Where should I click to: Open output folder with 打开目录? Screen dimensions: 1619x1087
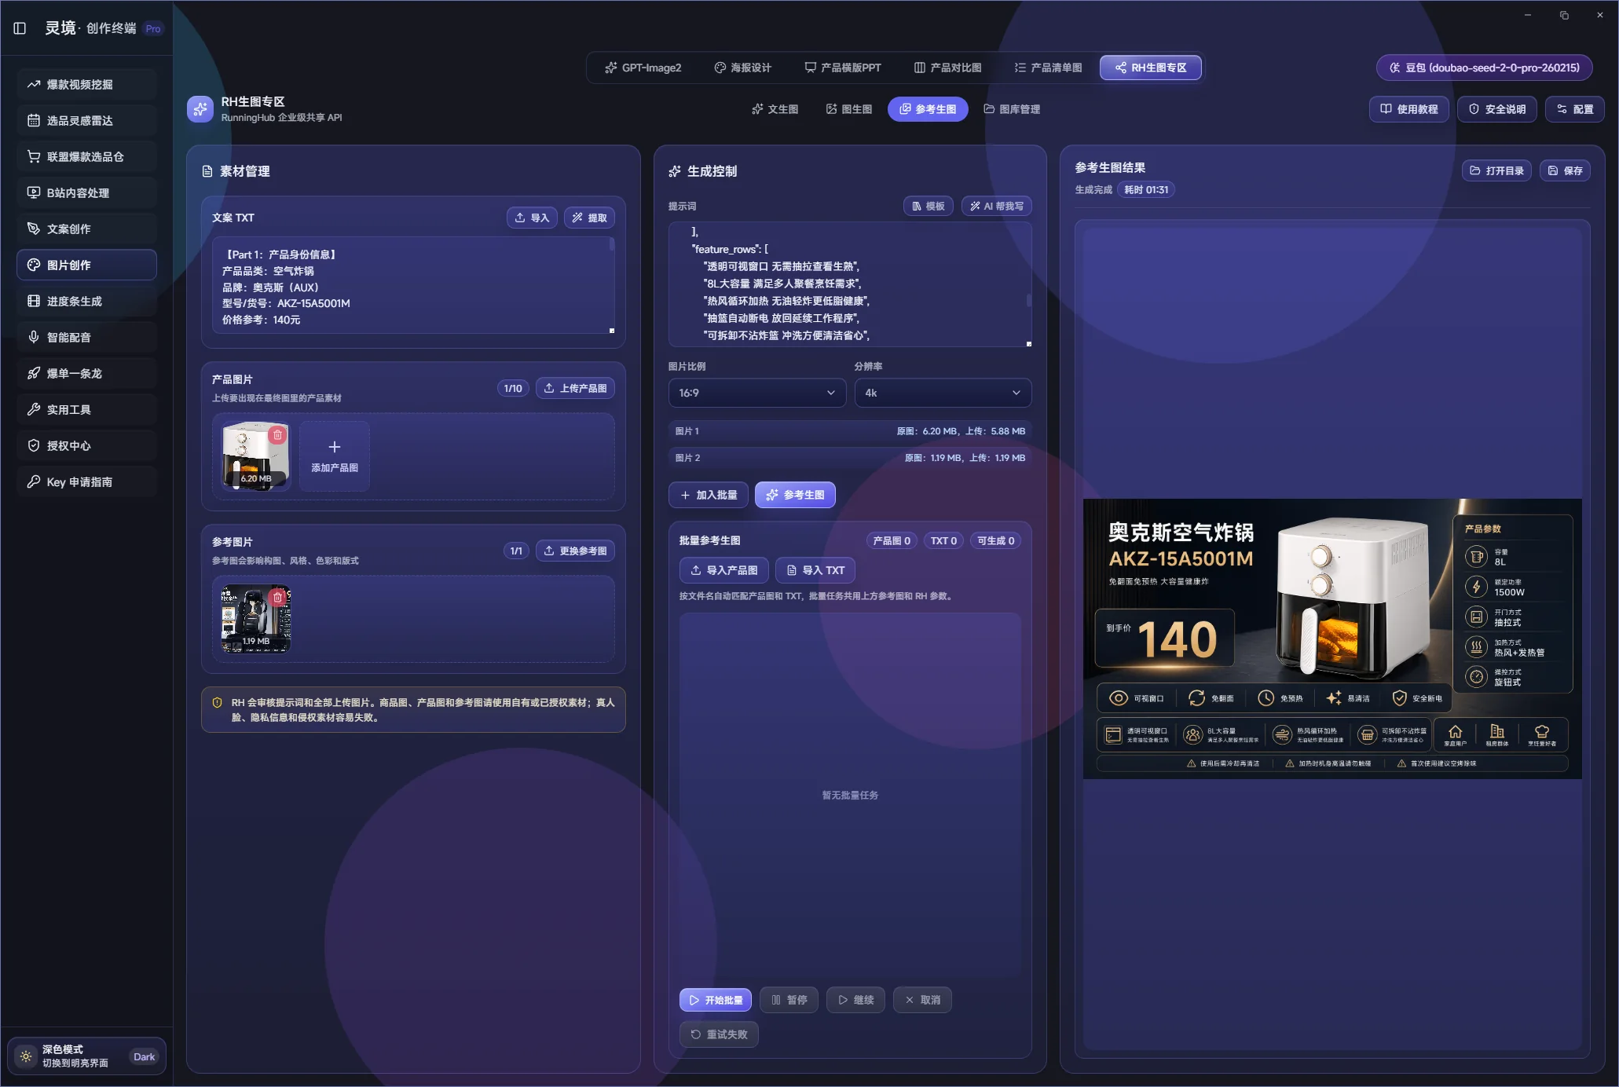pos(1496,170)
